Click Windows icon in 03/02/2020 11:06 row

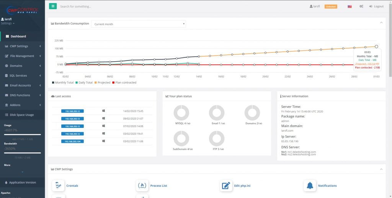click(103, 141)
